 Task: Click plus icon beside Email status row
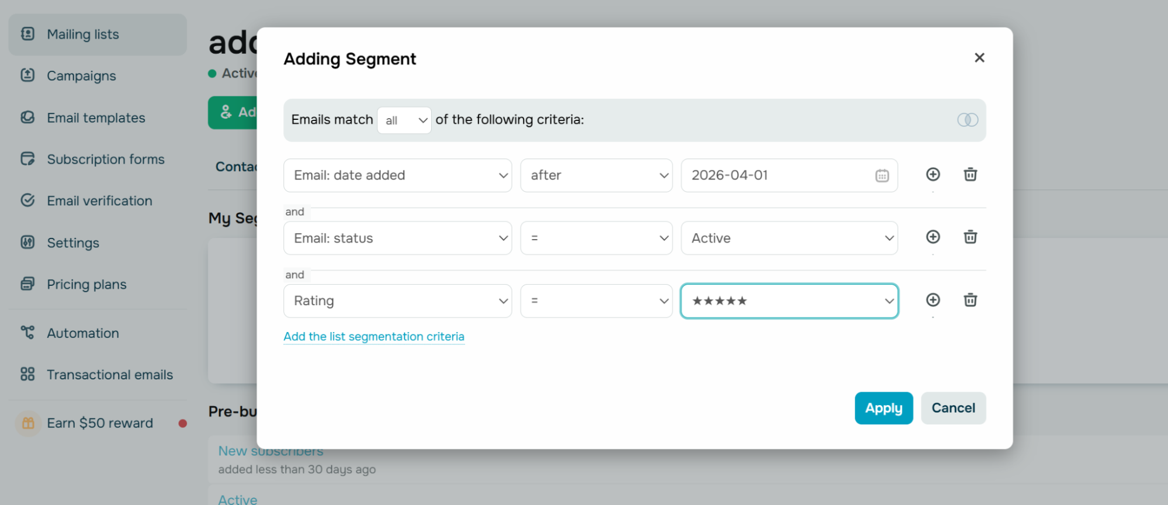point(933,237)
